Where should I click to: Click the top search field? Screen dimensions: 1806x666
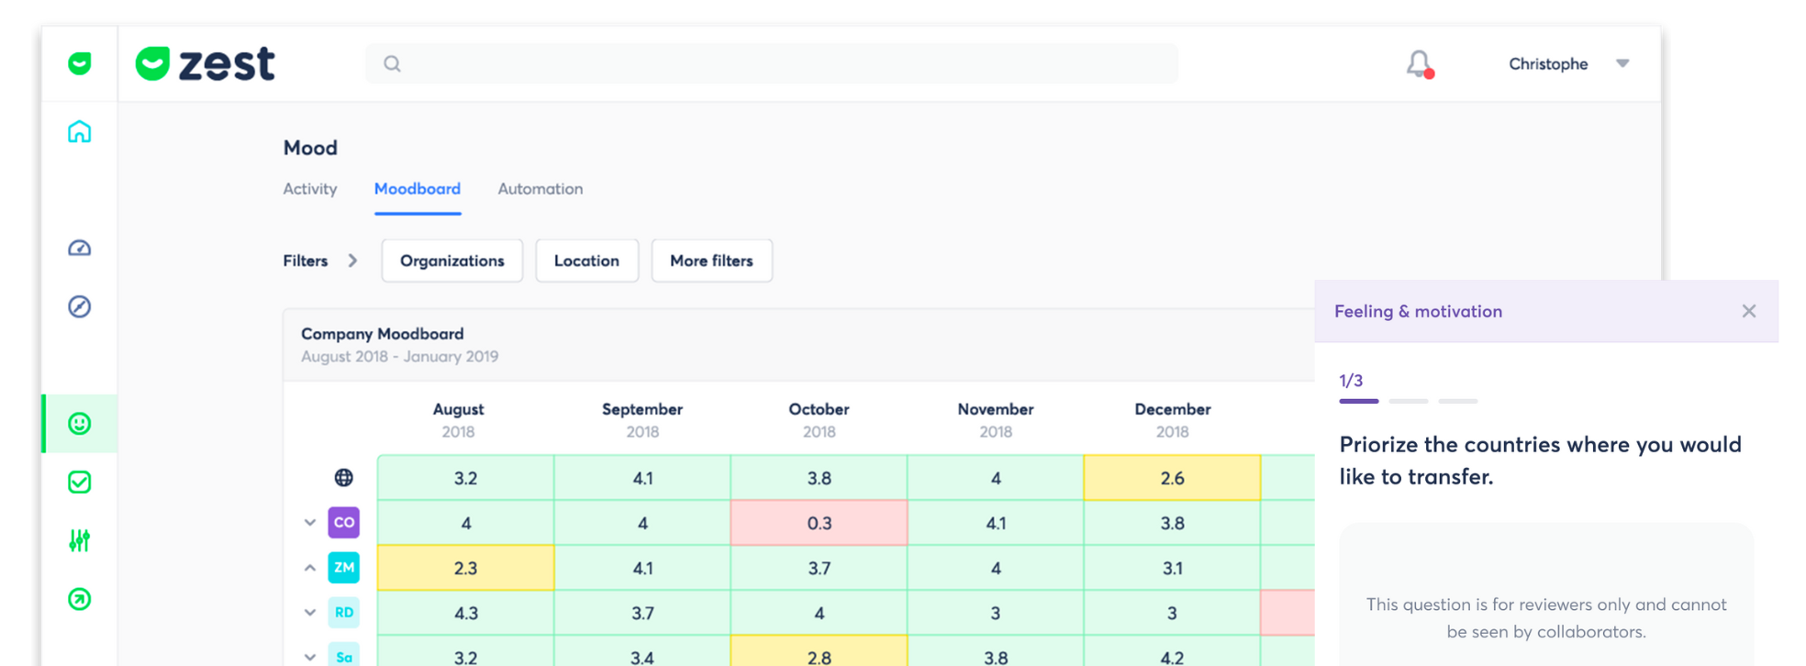pyautogui.click(x=772, y=63)
